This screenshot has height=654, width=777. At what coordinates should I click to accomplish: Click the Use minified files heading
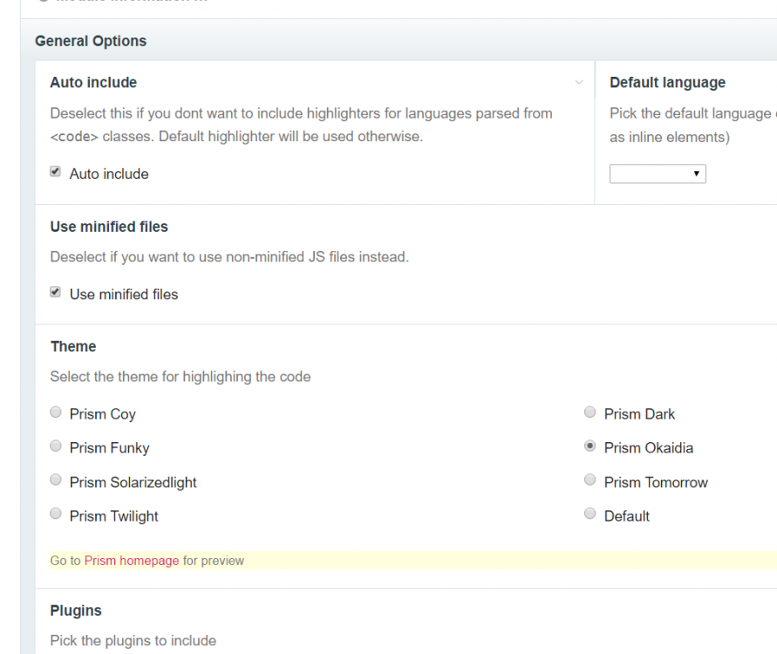click(x=109, y=227)
